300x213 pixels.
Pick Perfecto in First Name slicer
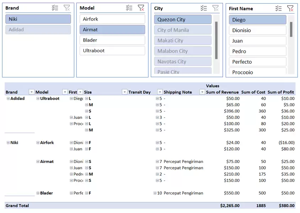[257, 62]
